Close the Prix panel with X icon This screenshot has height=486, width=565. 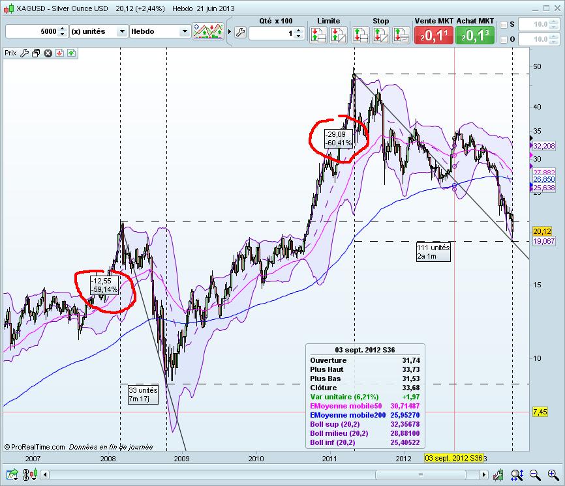point(48,53)
